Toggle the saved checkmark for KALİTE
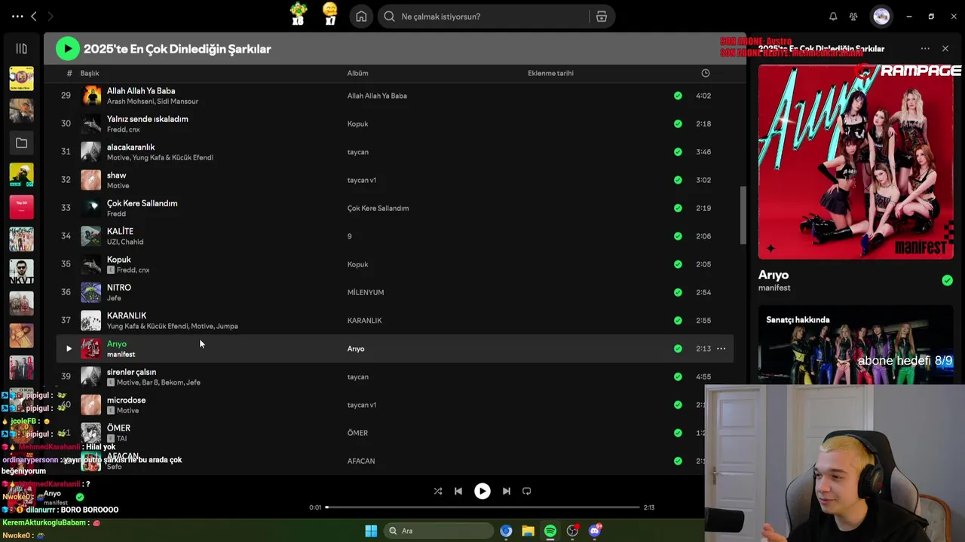 coord(678,236)
